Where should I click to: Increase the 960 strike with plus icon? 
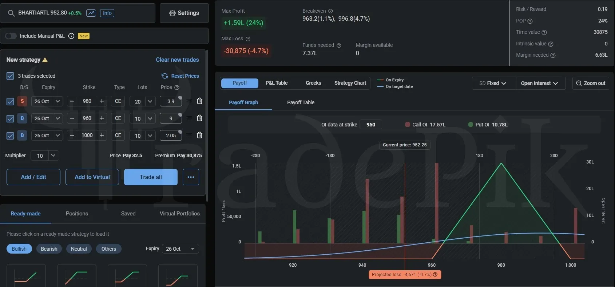(x=102, y=118)
